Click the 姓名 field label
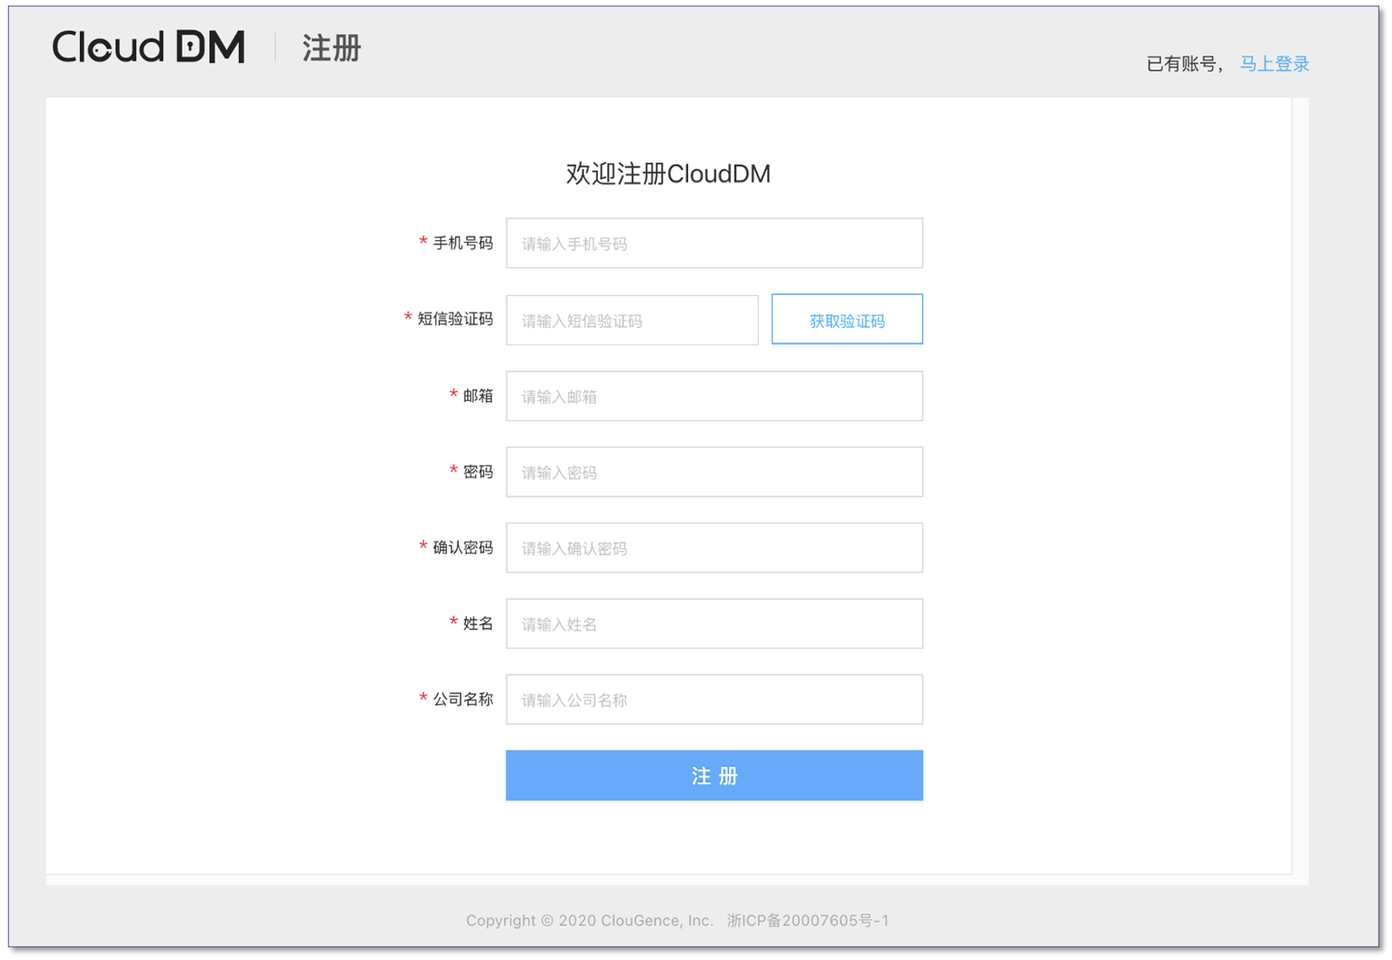Viewport: 1392px width, 960px height. coord(478,623)
